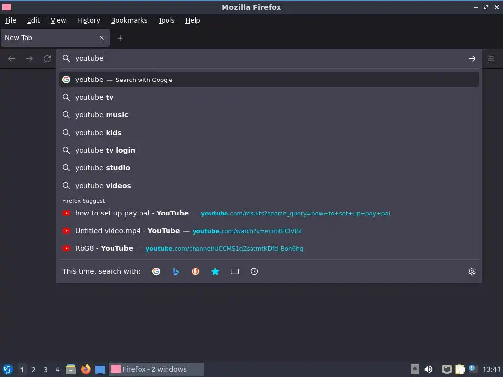Open search settings gear icon
The image size is (503, 377).
click(x=472, y=271)
